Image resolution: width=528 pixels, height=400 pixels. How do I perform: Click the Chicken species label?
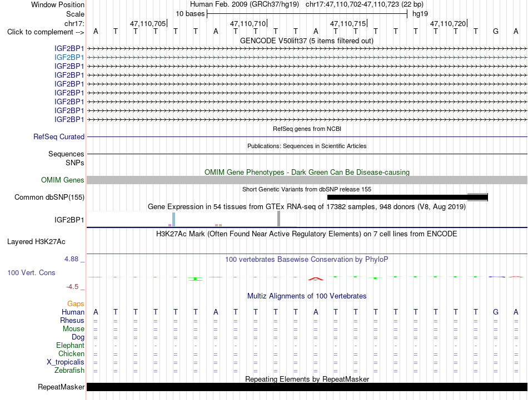[71, 353]
